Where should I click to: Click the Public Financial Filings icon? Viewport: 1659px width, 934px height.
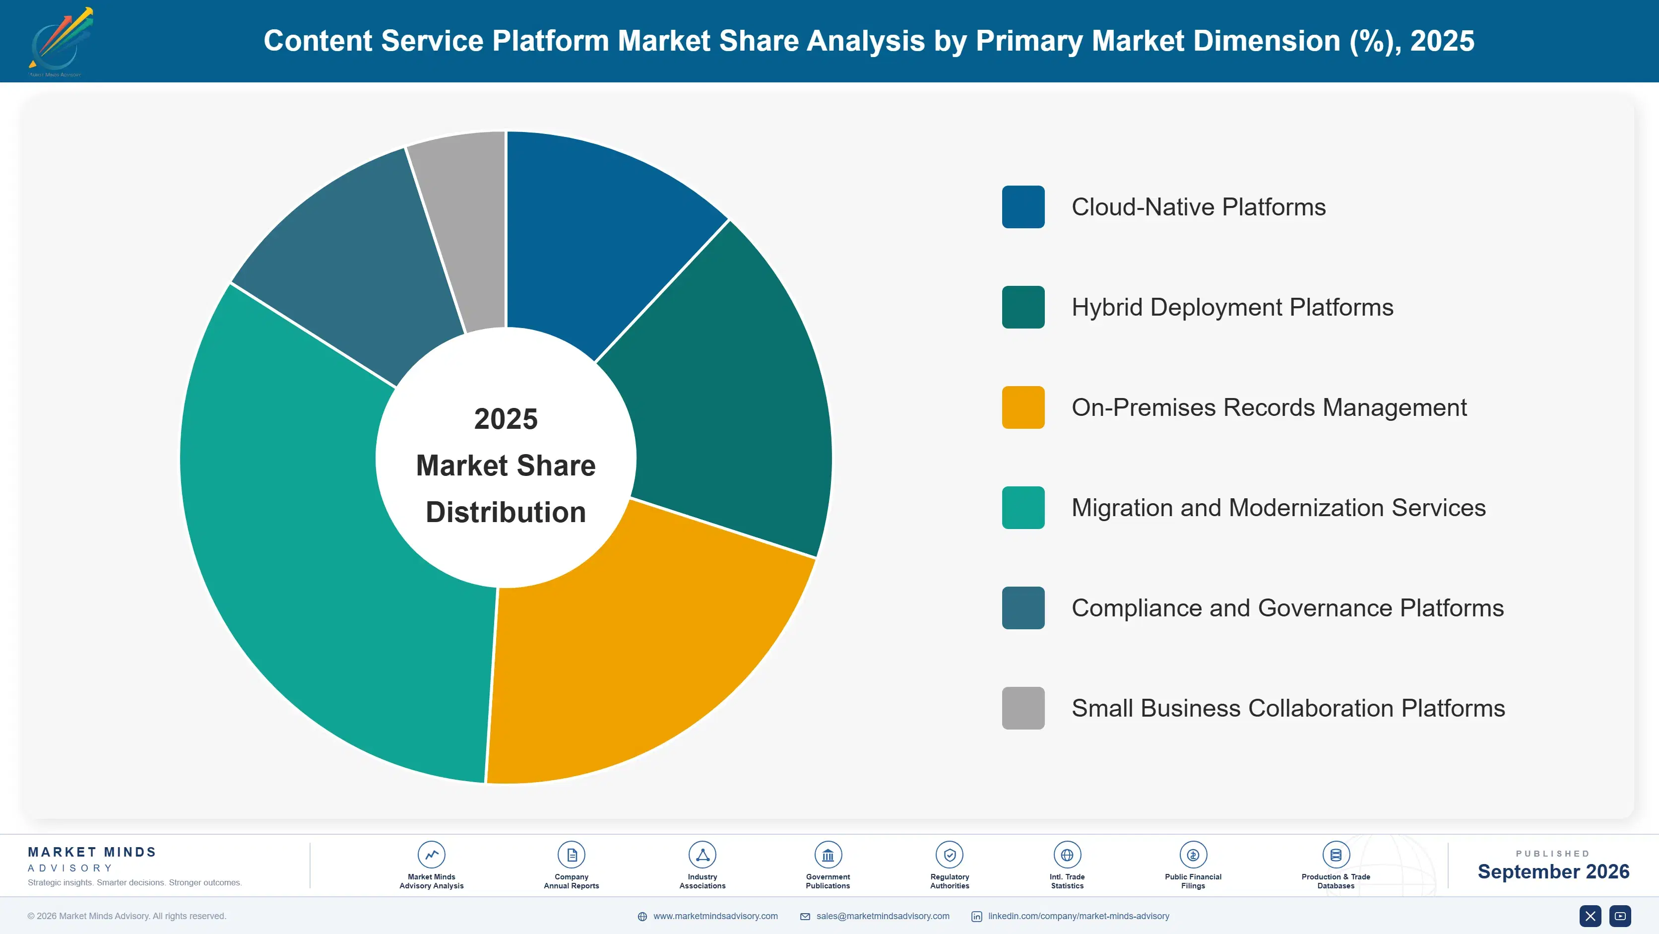point(1193,855)
